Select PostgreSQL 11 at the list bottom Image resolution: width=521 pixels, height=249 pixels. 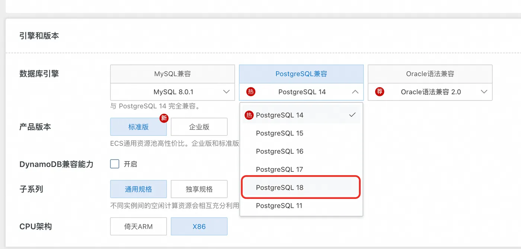coord(280,206)
